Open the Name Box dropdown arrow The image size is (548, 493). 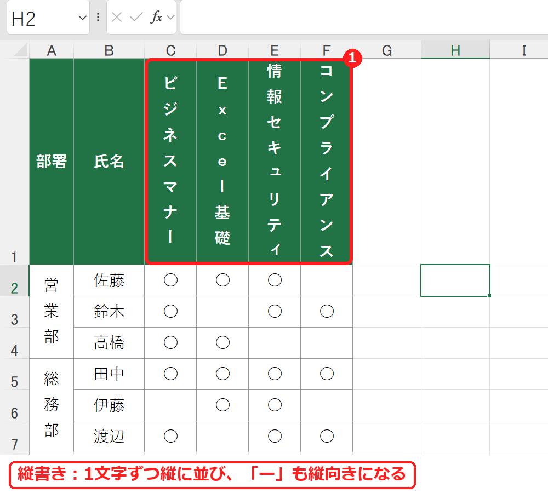(82, 18)
